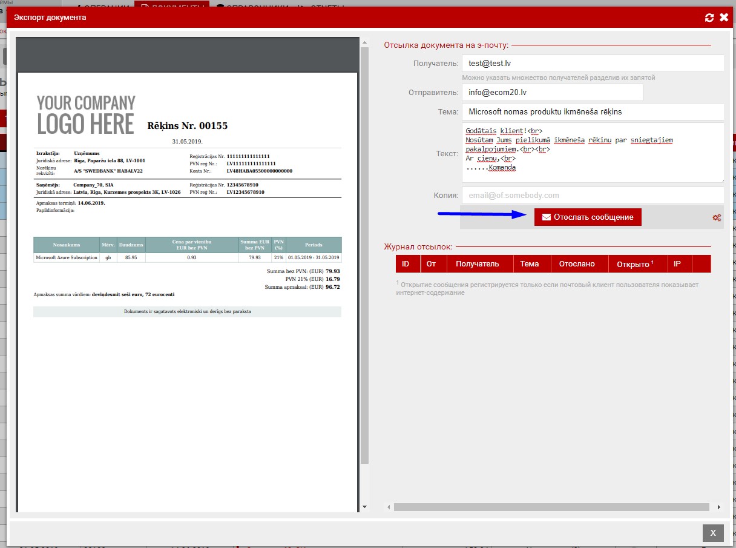Viewport: 736px width, 548px height.
Task: Click the scroll-up arrow of the document preview
Action: 364,42
